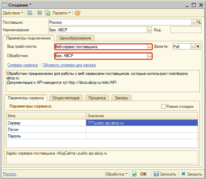
Task: Open the Действия dropdown menu
Action: [x=13, y=13]
